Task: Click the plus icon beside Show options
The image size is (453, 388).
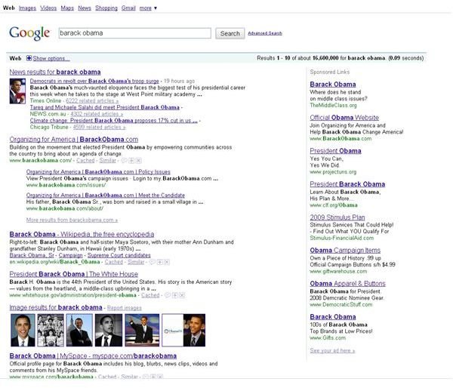Action: (x=29, y=58)
